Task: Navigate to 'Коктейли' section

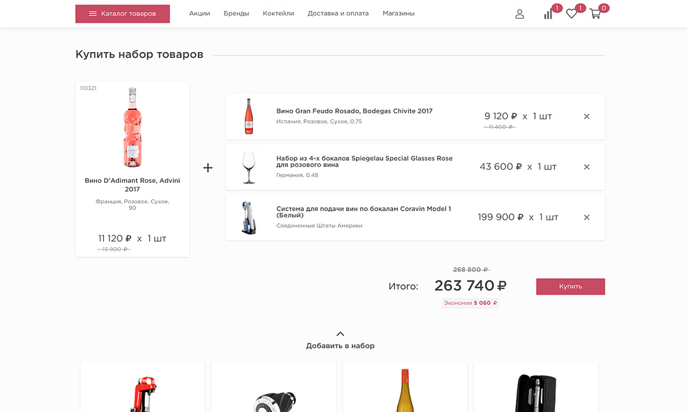Action: coord(278,14)
